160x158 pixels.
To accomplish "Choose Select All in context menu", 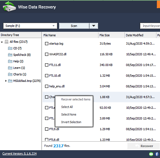I will (67, 107).
